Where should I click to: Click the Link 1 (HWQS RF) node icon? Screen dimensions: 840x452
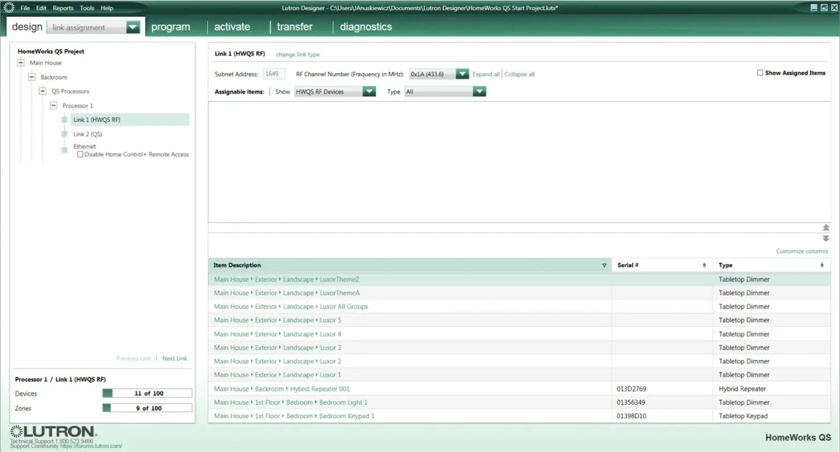coord(64,119)
